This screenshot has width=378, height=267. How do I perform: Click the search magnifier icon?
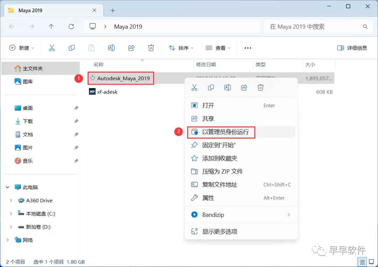click(365, 27)
